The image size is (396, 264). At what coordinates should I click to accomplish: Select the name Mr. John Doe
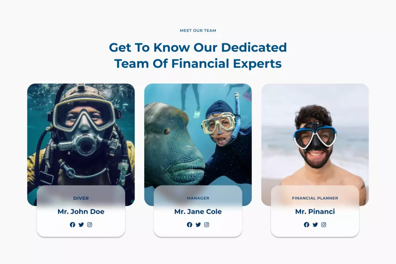[x=81, y=211]
